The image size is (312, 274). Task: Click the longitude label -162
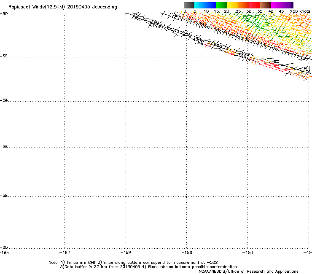click(65, 253)
